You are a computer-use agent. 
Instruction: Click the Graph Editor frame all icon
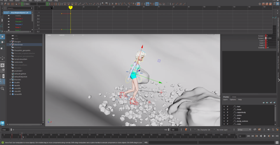(52, 4)
